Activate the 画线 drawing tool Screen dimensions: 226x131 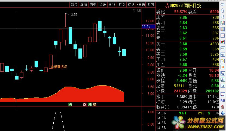[112, 5]
